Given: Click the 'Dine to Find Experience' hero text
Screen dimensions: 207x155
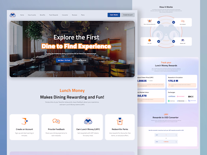Looking at the screenshot, I should click(76, 46).
